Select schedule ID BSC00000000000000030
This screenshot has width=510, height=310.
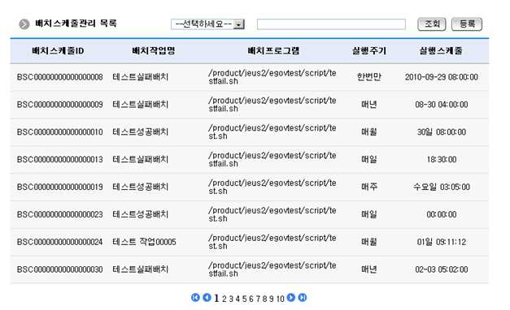pos(60,269)
